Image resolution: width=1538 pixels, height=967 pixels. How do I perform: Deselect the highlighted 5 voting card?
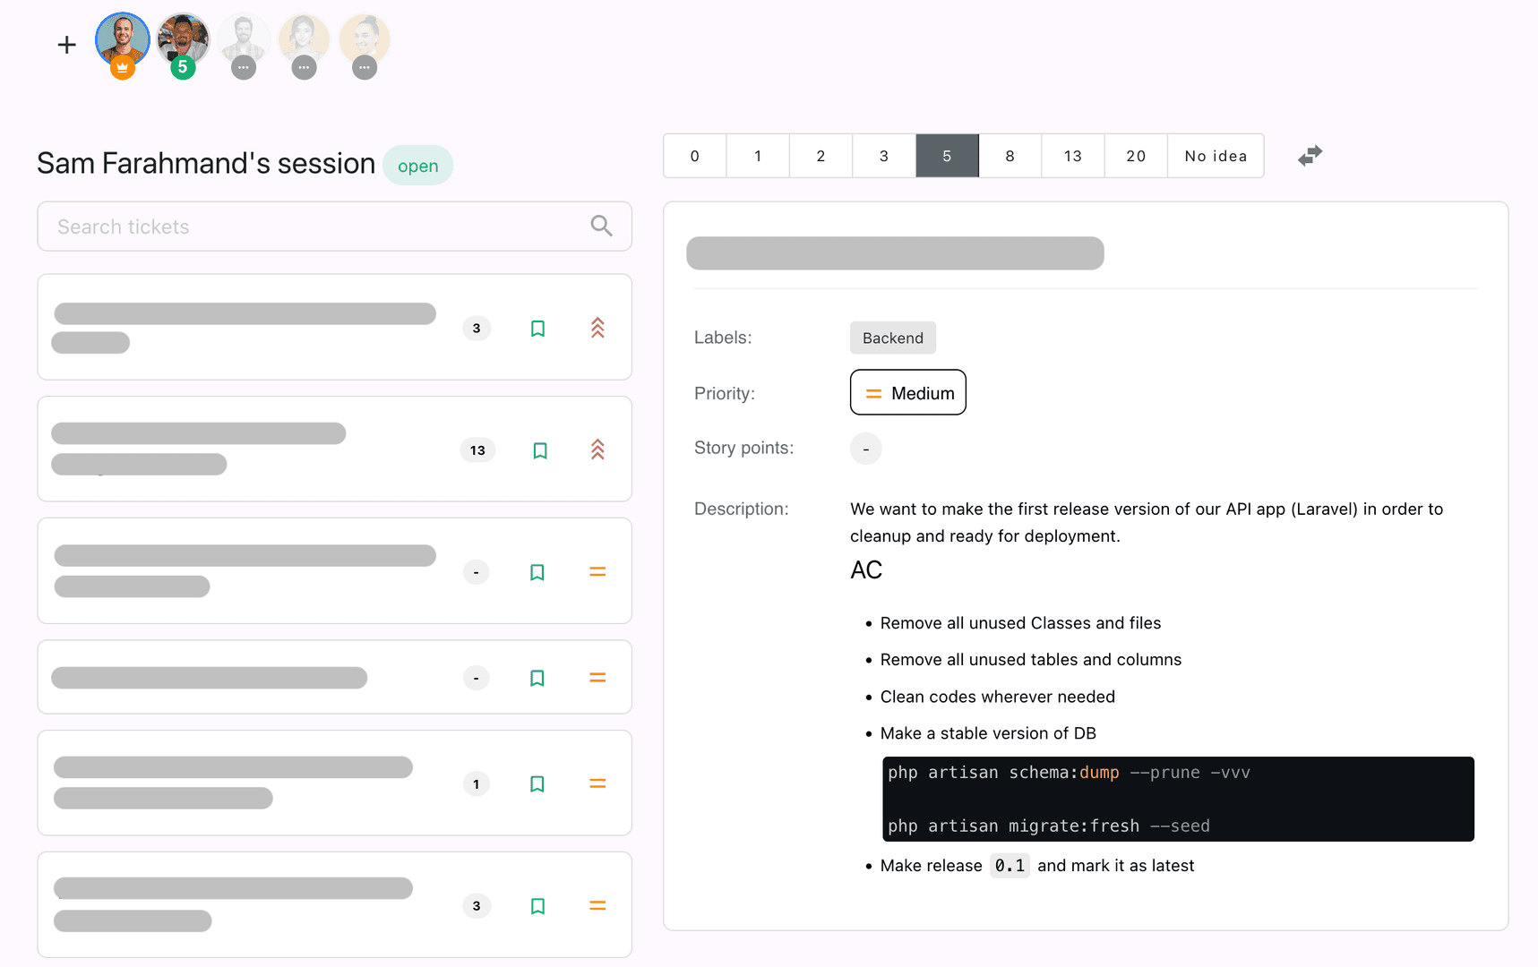click(947, 155)
